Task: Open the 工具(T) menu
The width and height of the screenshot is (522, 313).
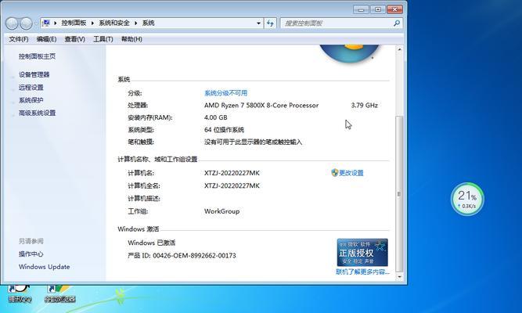Action: coord(103,39)
